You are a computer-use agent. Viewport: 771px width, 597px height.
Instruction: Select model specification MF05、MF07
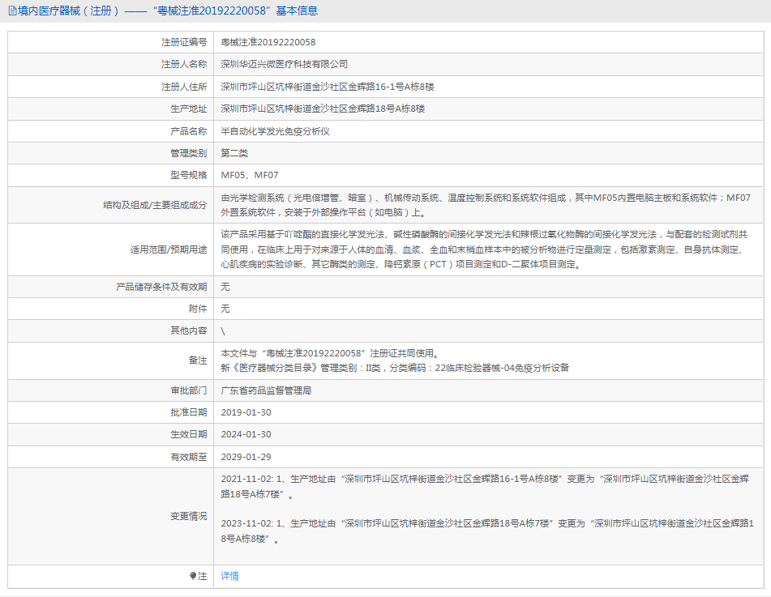click(x=249, y=175)
